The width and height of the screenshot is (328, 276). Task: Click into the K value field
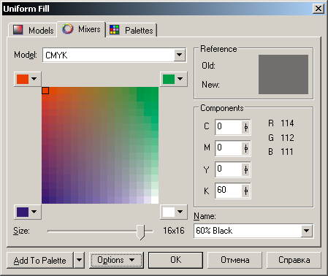click(229, 191)
